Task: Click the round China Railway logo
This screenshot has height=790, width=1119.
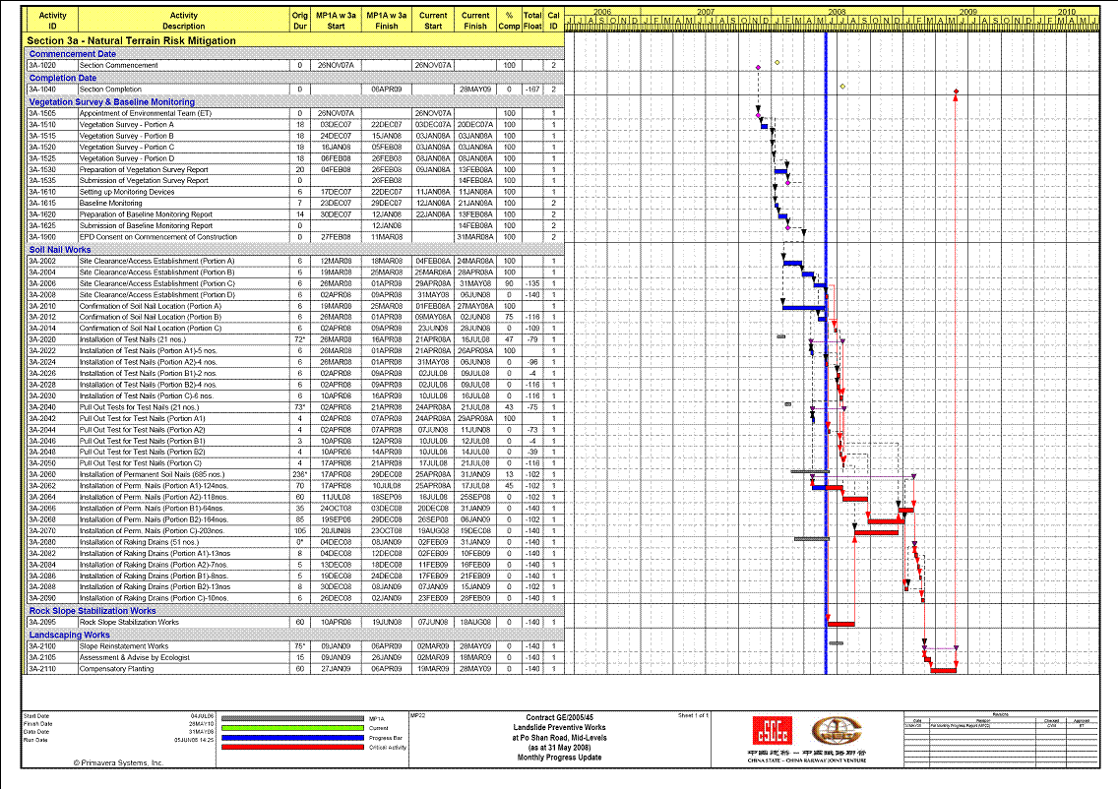Action: (830, 729)
